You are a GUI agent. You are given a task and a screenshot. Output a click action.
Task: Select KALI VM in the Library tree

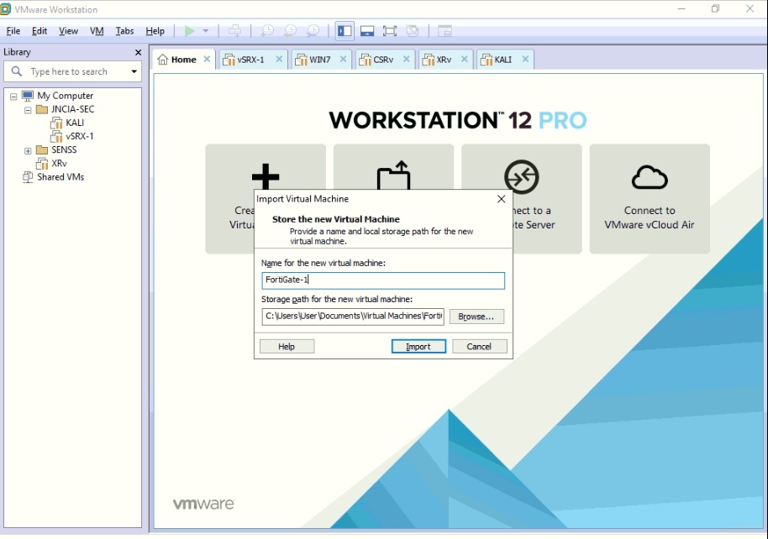[x=75, y=123]
